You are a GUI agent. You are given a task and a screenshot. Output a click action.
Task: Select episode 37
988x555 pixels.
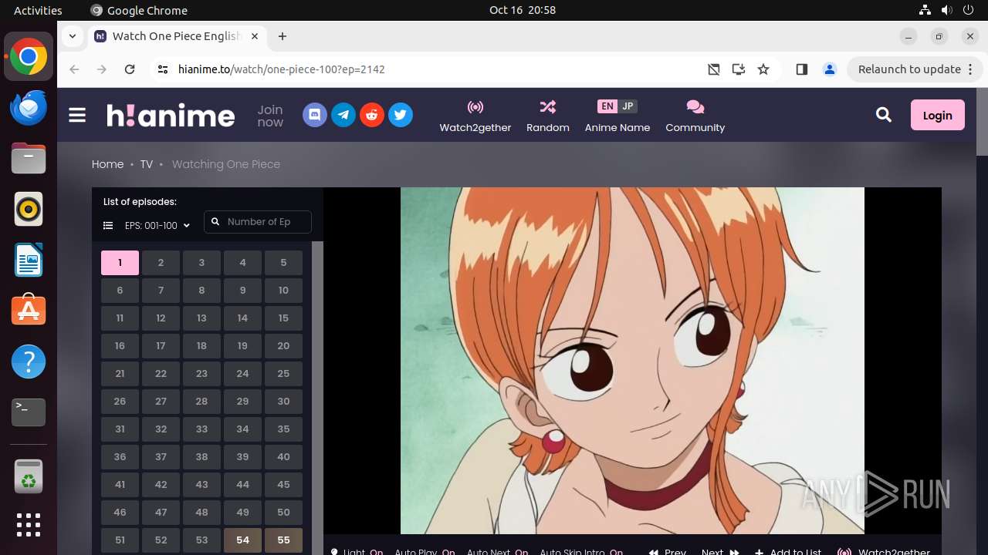coord(161,457)
